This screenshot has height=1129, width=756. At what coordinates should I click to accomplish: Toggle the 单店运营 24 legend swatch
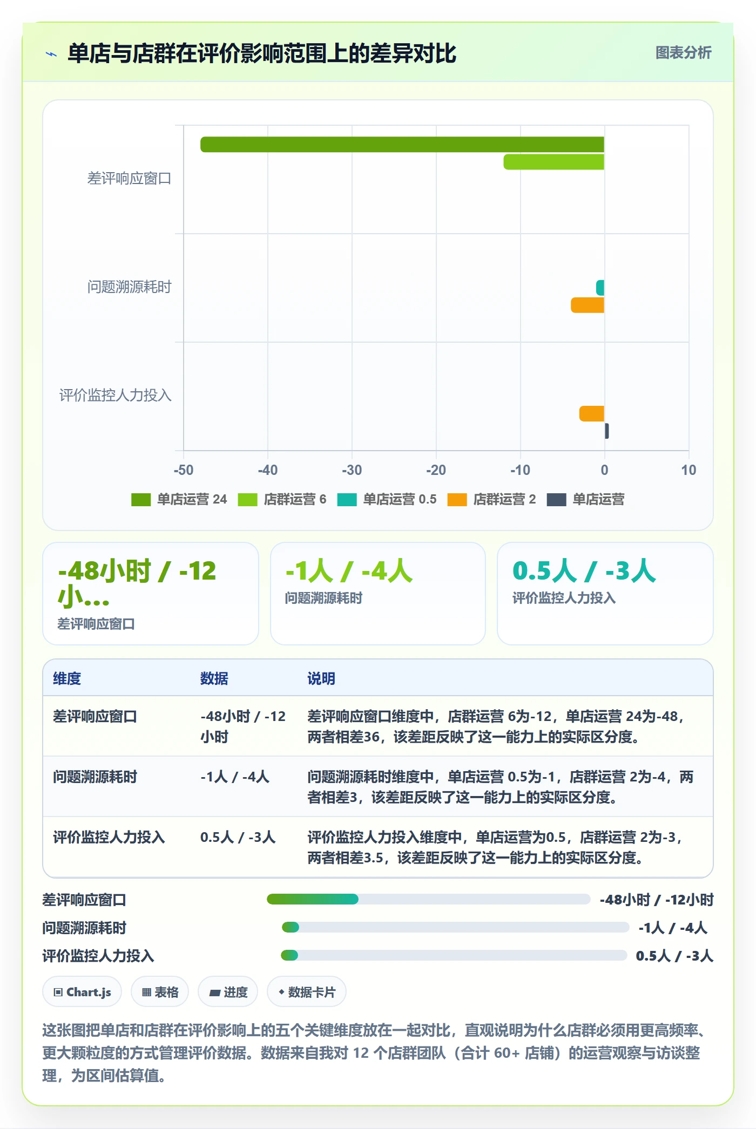pyautogui.click(x=141, y=499)
